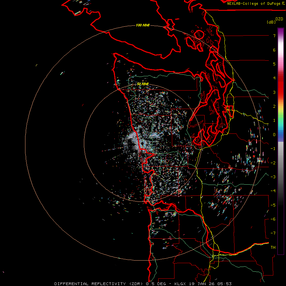Click the 2 value on the color scale
This screenshot has width=286, height=286.
tap(274, 106)
